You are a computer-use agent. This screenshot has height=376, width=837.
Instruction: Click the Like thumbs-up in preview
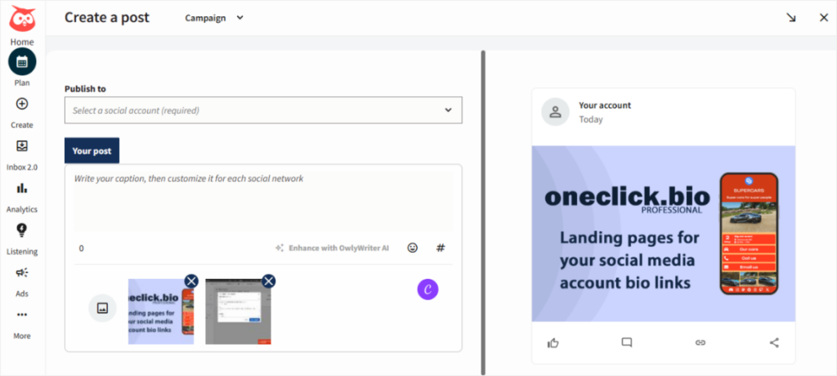pyautogui.click(x=553, y=342)
